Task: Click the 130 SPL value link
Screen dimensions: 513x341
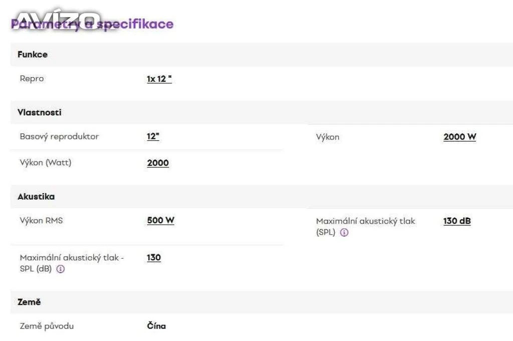Action: tap(154, 257)
